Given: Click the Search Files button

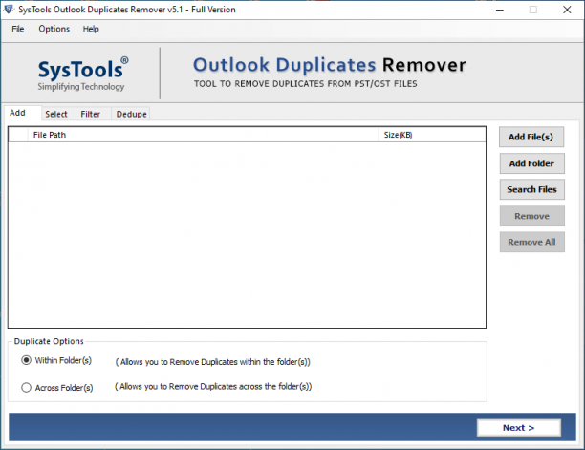Looking at the screenshot, I should tap(531, 189).
